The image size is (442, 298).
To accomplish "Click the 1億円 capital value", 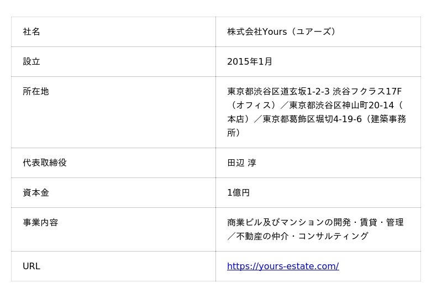I will tap(239, 193).
